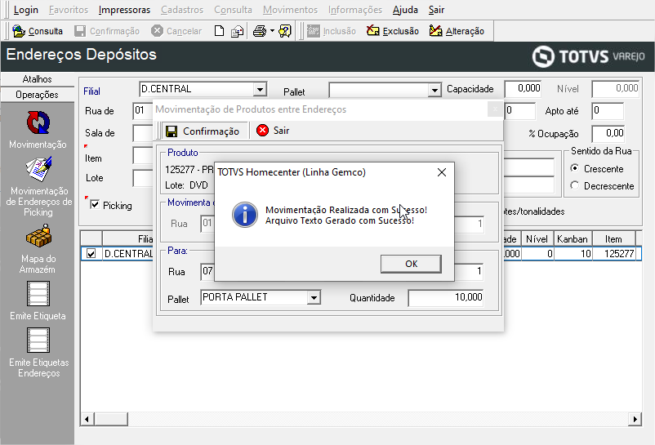The image size is (655, 445).
Task: Click the Apto até input field
Action: click(x=608, y=110)
